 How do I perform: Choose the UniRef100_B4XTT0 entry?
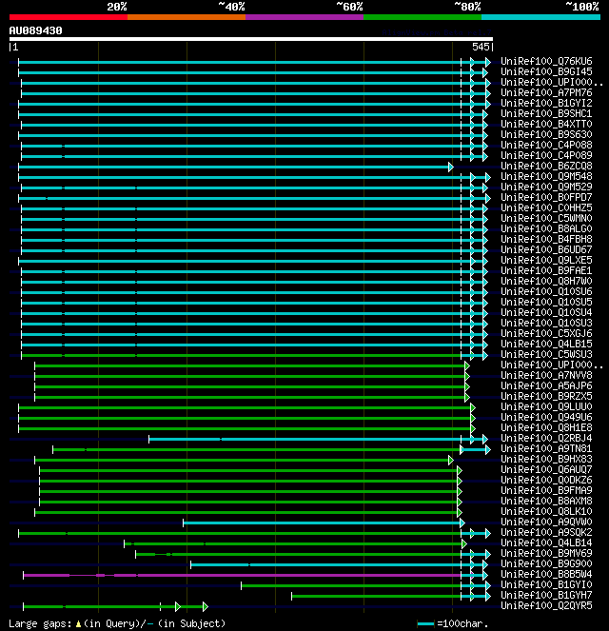click(x=546, y=124)
